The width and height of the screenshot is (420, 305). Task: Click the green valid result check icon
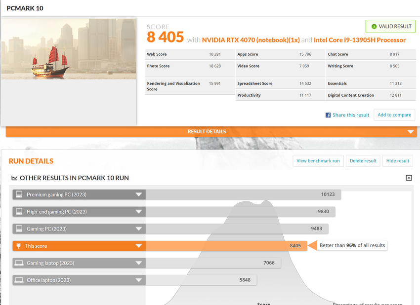[374, 27]
